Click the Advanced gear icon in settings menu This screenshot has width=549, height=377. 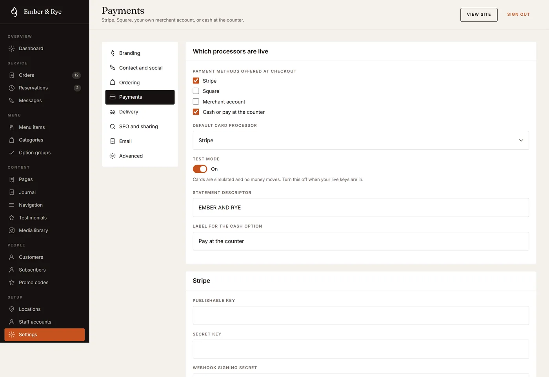(113, 156)
